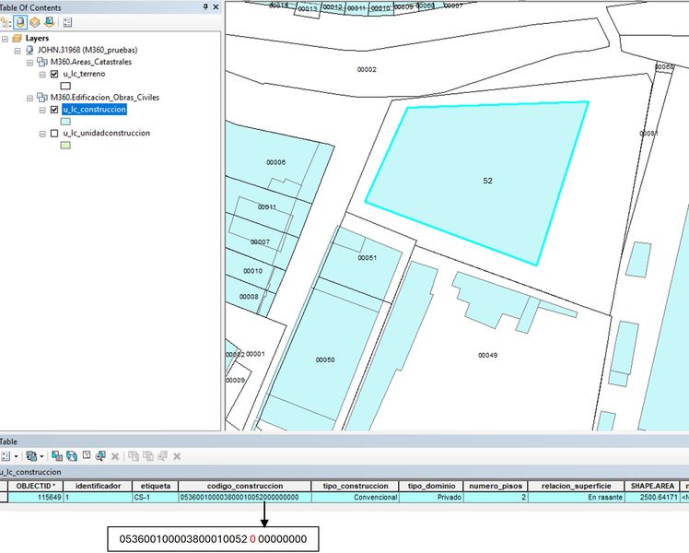The width and height of the screenshot is (689, 553).
Task: Open u_lc_construccion cyan symbol swatch
Action: 65,122
